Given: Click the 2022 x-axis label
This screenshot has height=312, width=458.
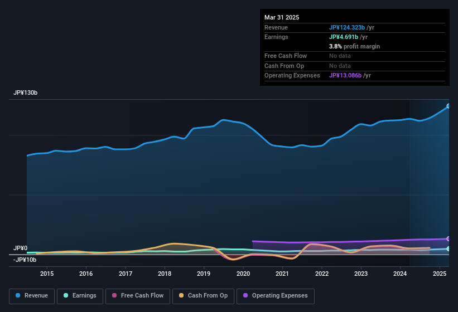Looking at the screenshot, I should click(x=321, y=274).
